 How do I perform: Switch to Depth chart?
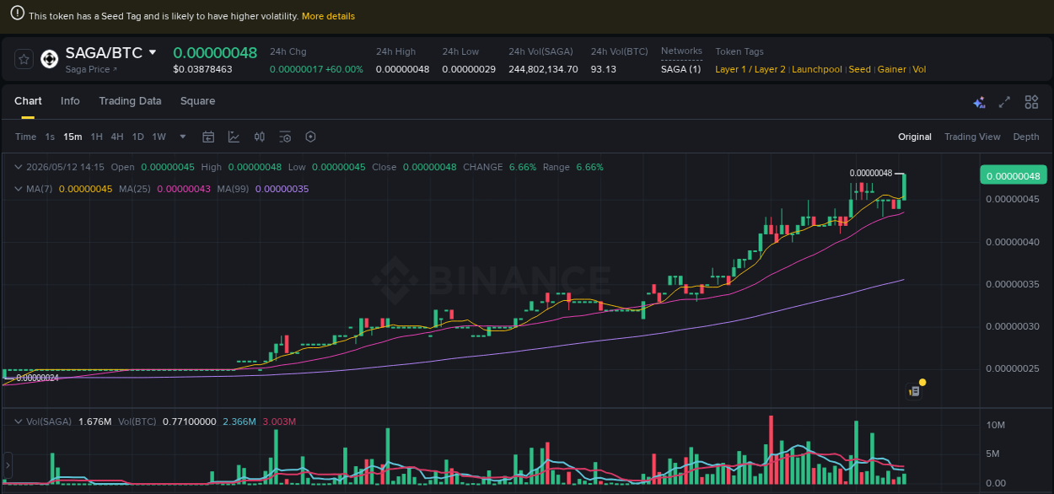(1026, 137)
